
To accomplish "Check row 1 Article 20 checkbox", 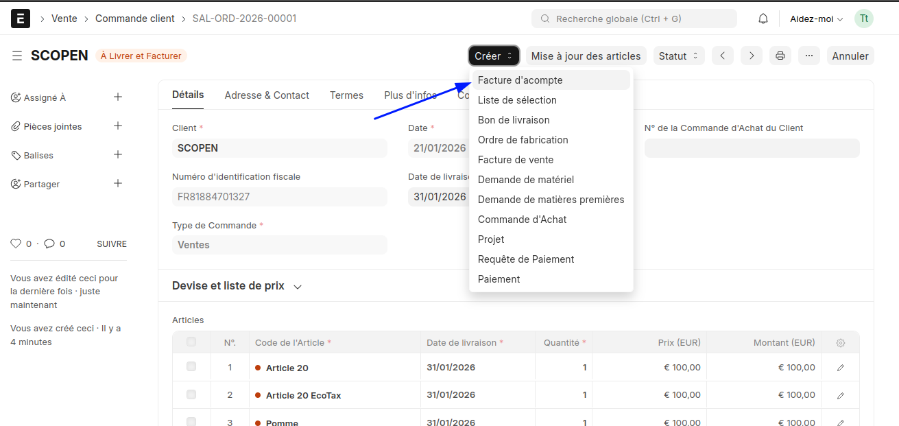I will coord(191,367).
